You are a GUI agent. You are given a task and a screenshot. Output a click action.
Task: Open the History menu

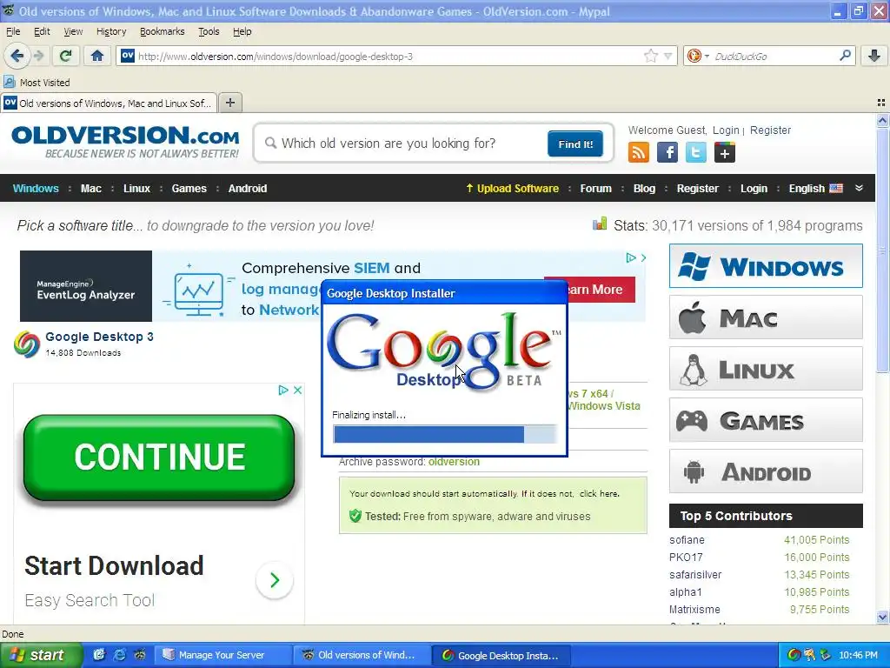111,32
